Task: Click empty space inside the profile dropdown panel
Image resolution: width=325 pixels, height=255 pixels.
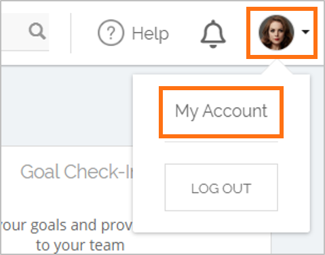Action: tap(221, 153)
